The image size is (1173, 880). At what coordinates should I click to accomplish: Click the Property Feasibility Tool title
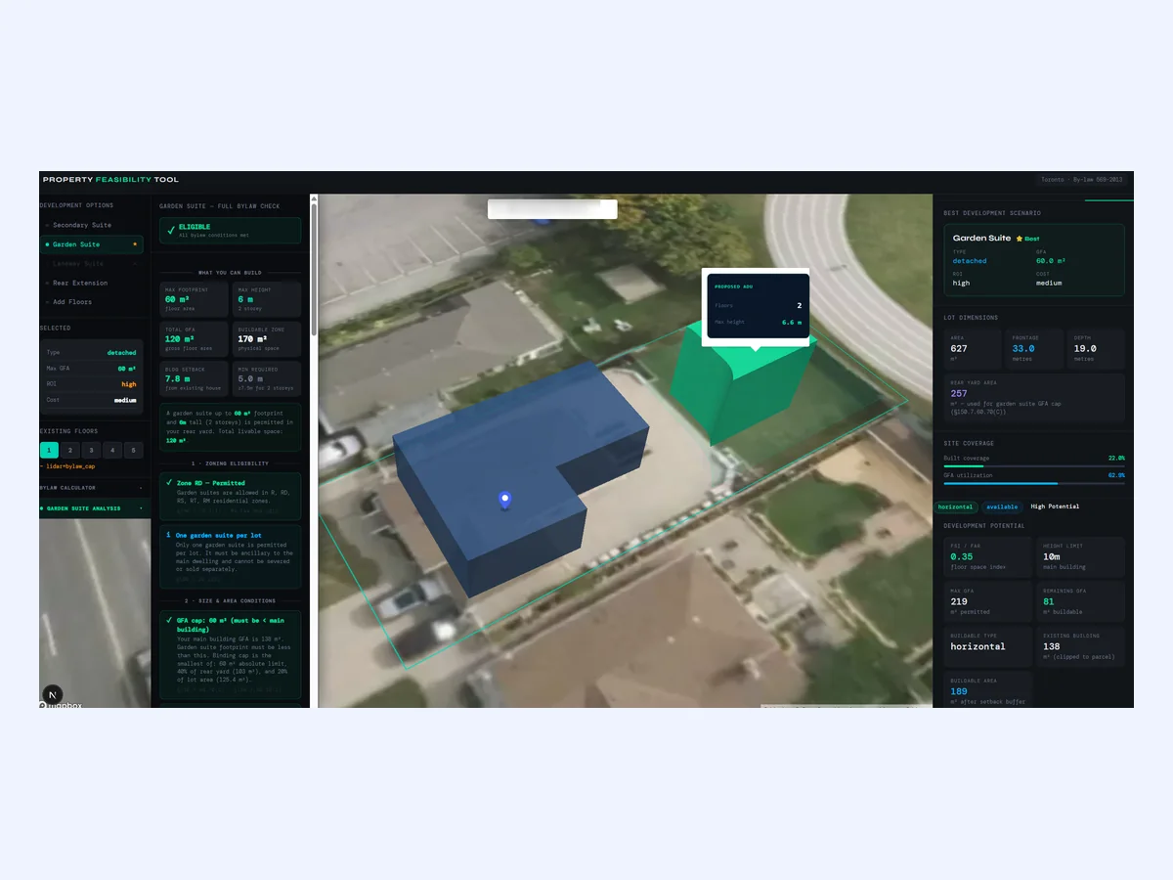pos(110,180)
